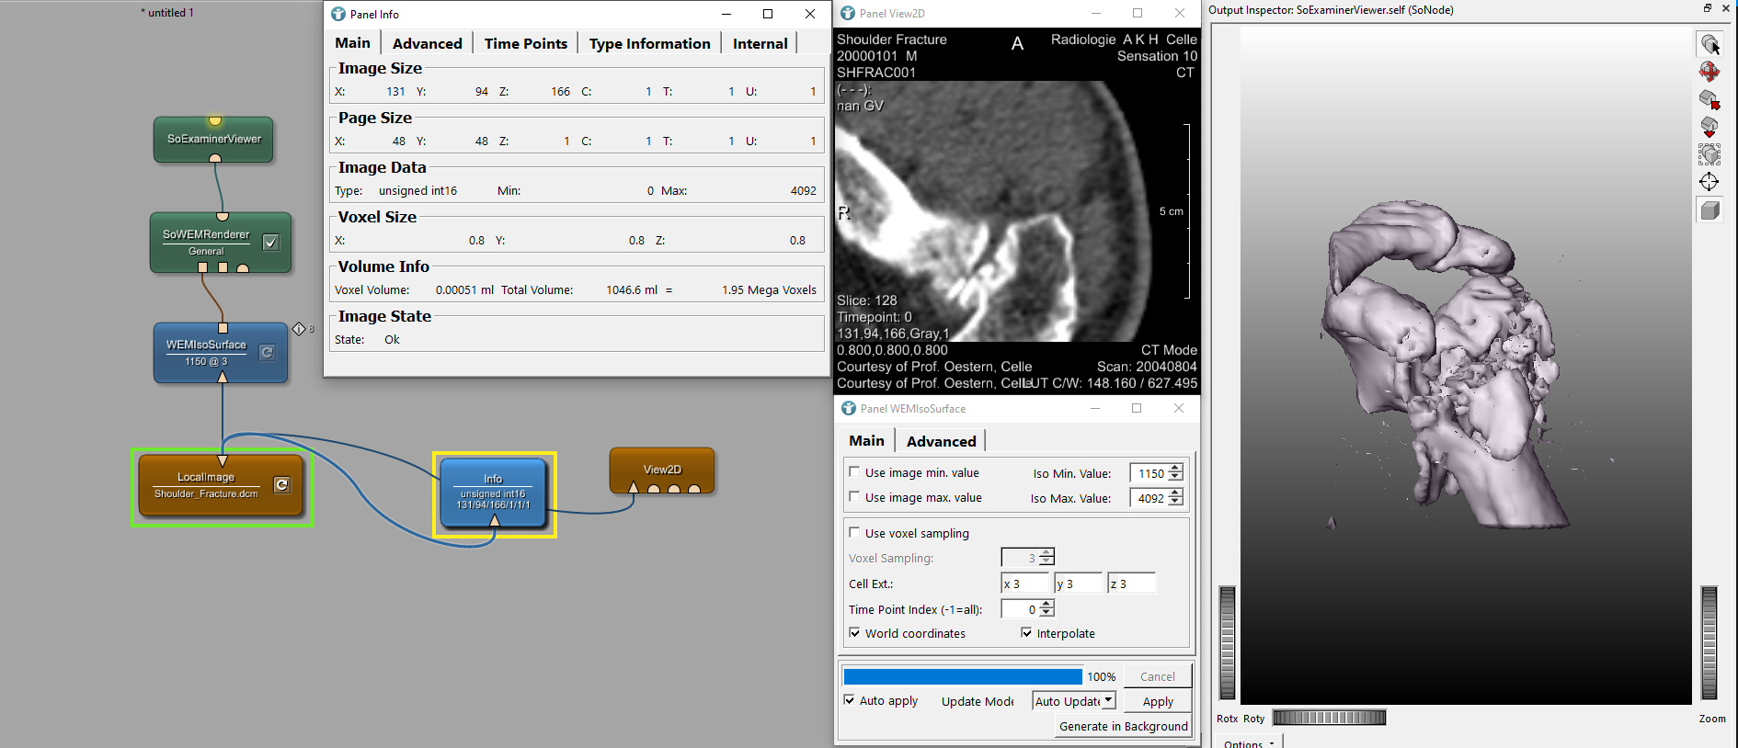Enable Use image min. value checkbox
Screen dimensions: 1738x748
click(x=855, y=472)
